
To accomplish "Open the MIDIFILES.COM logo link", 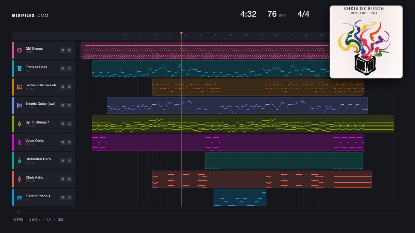I will point(30,15).
